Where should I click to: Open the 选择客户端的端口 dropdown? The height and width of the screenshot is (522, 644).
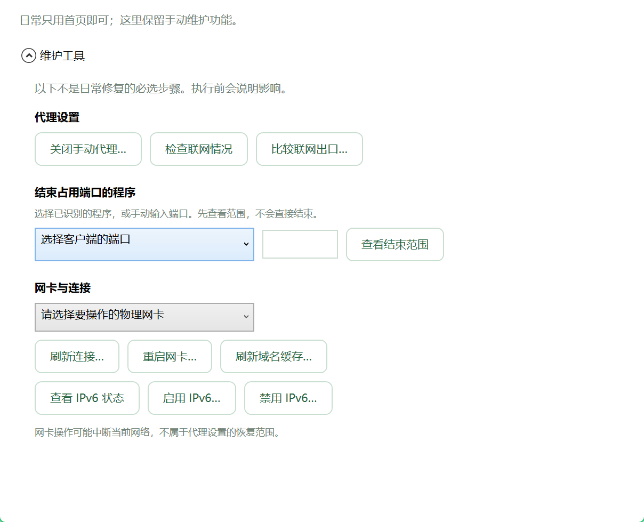point(144,245)
